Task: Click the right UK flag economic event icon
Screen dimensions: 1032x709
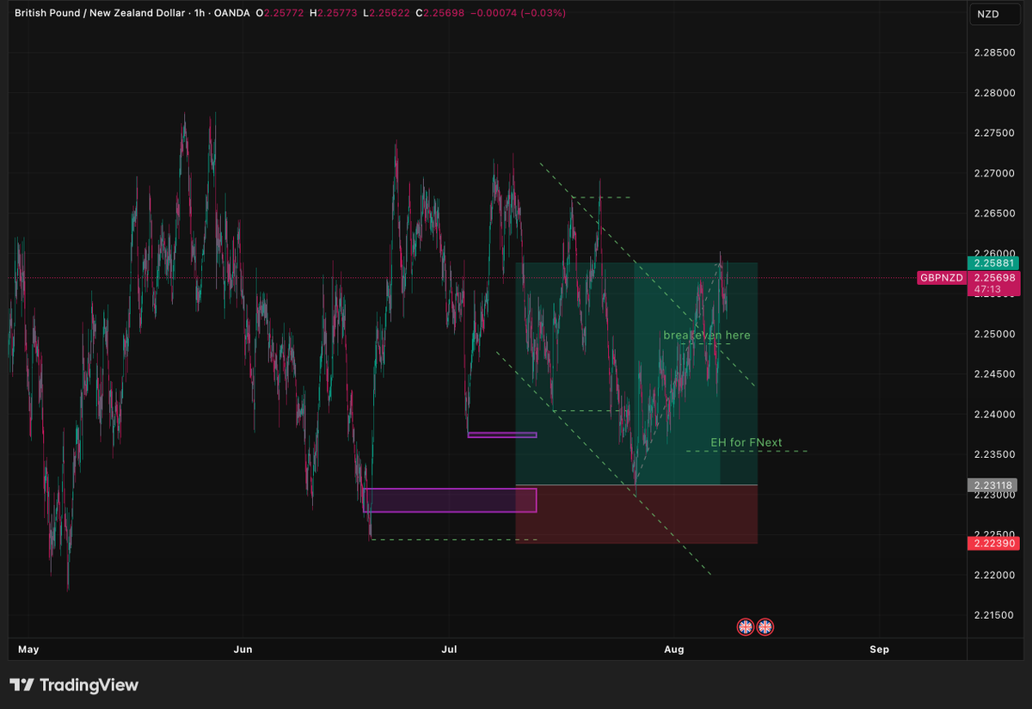Action: pyautogui.click(x=765, y=626)
